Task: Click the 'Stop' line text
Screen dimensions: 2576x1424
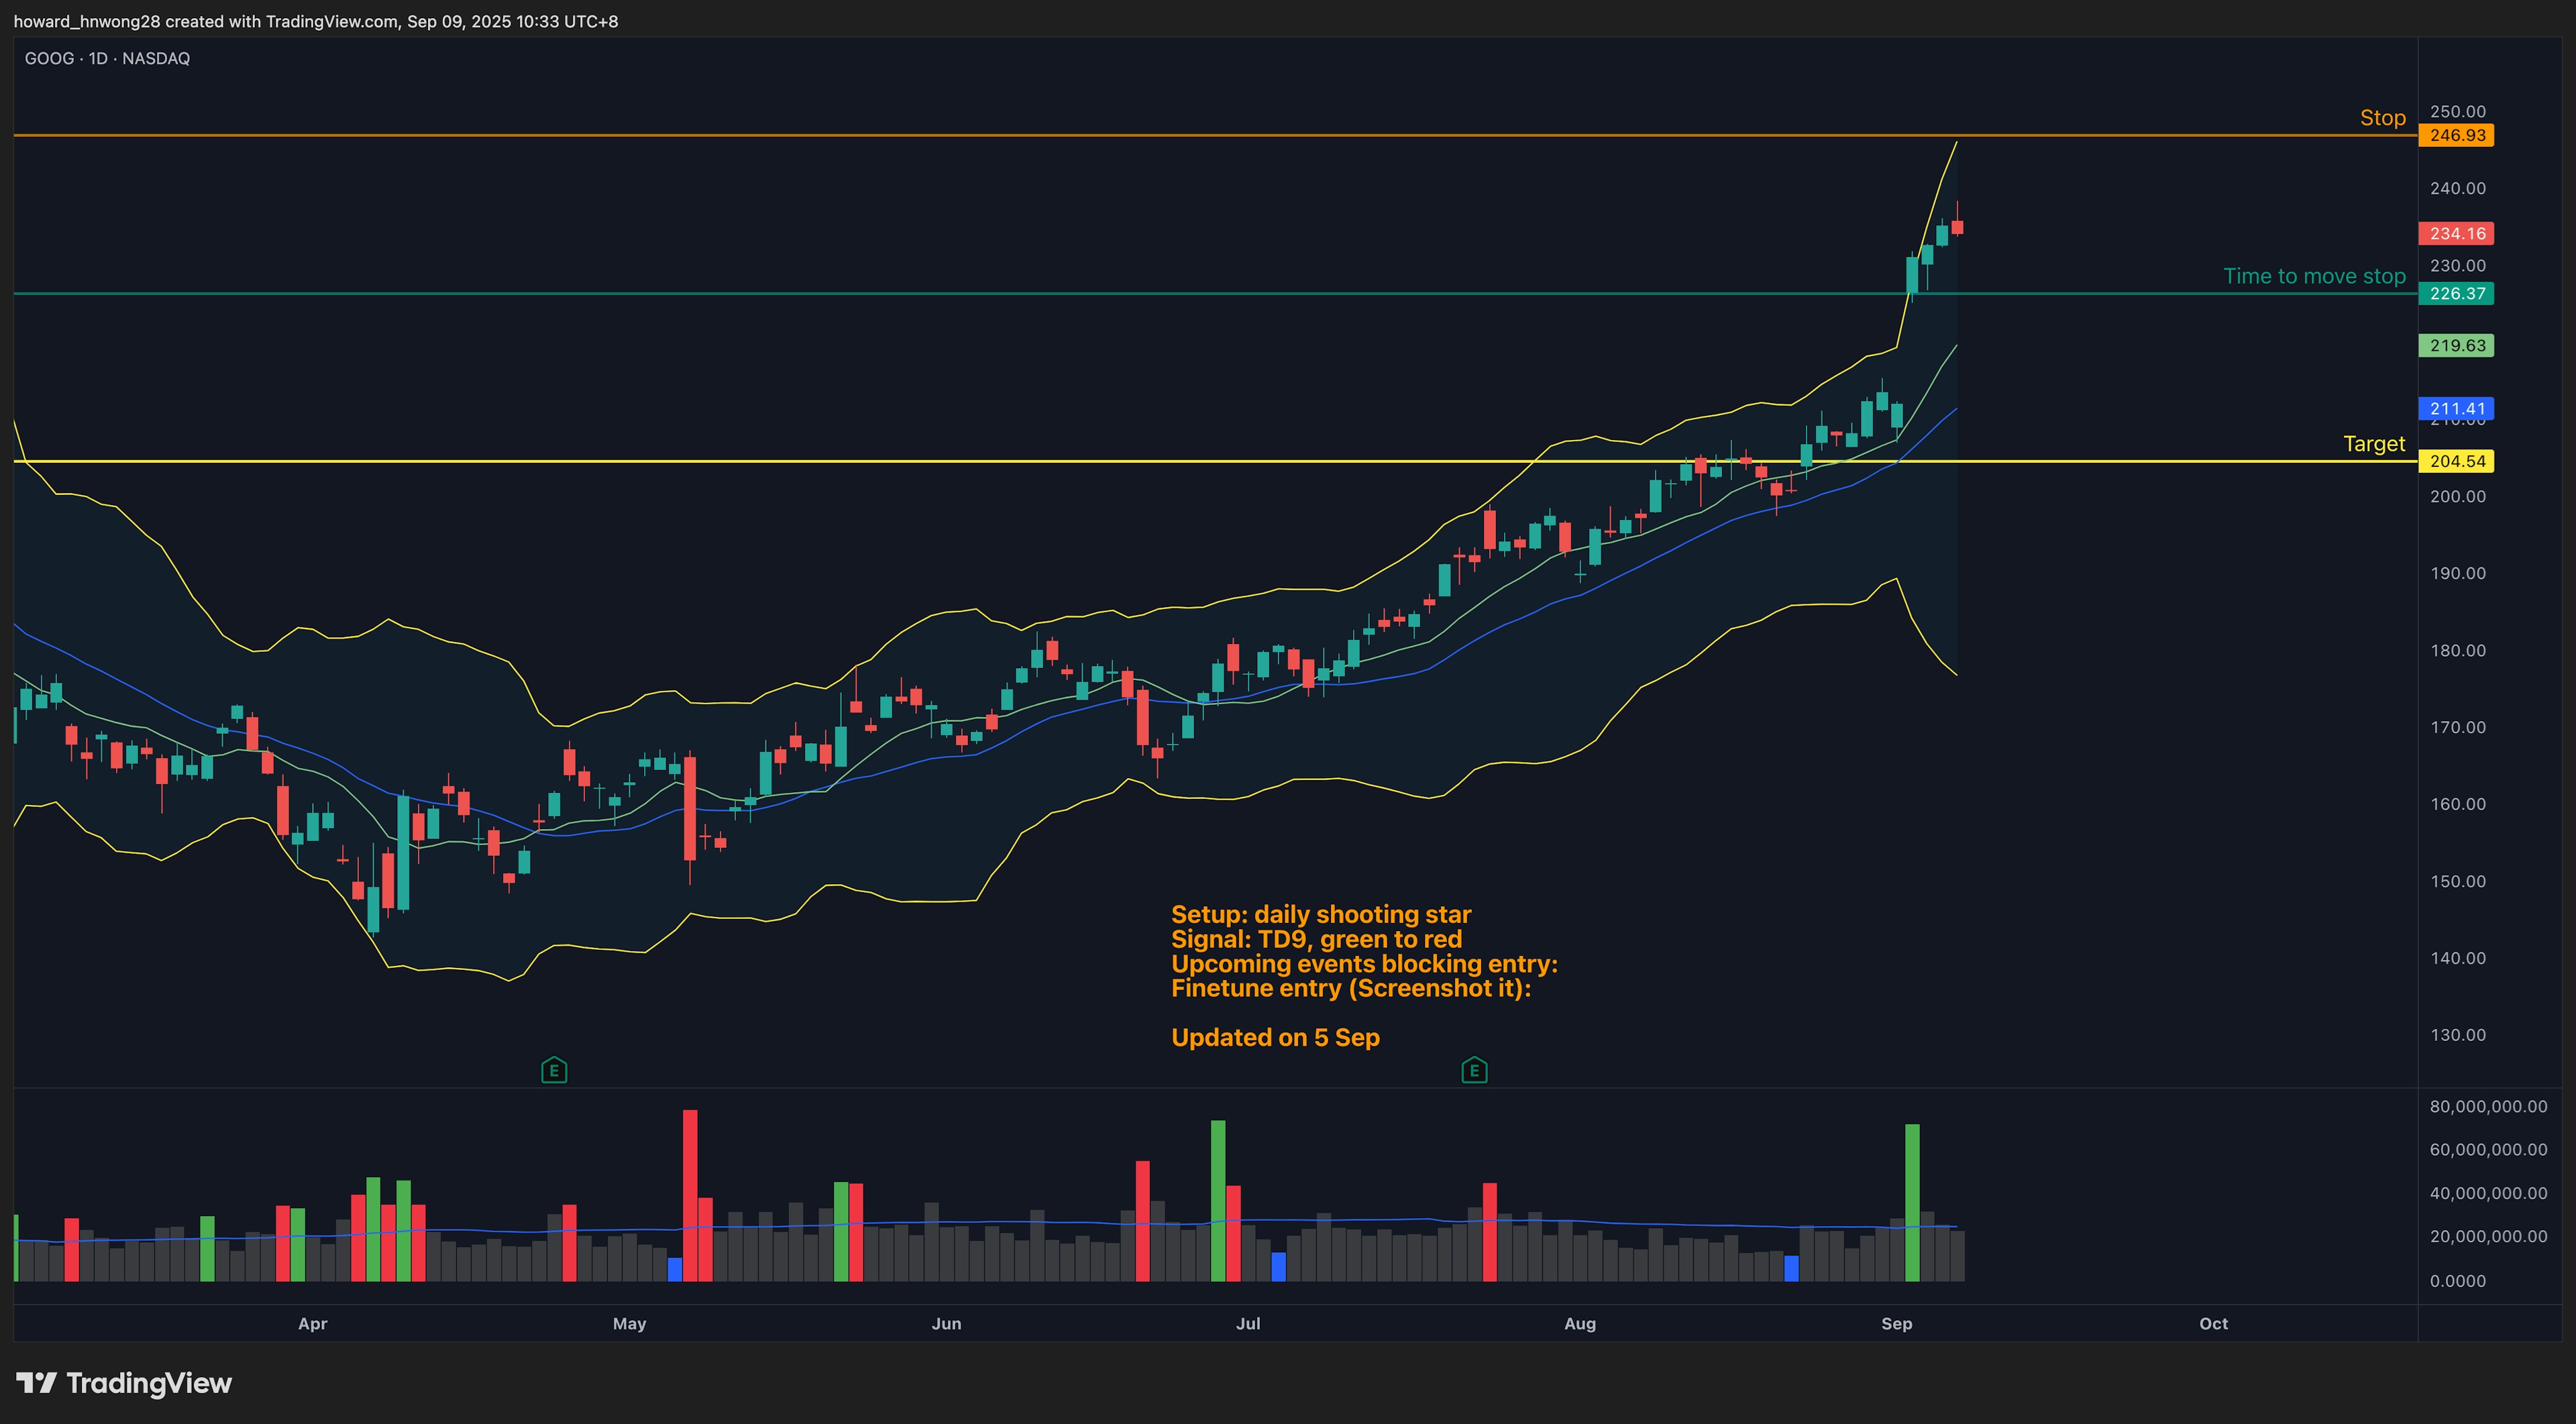Action: point(2382,118)
